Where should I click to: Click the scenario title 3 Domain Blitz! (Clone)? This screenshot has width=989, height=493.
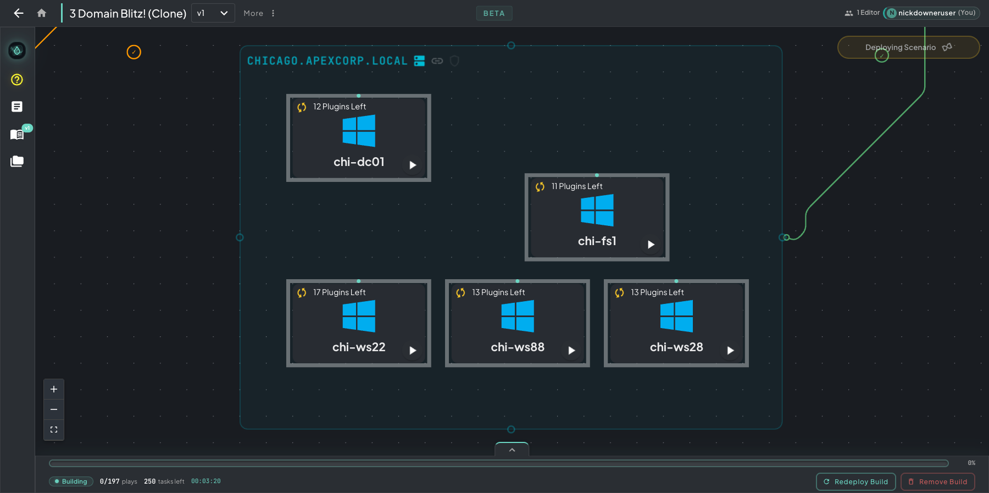(x=128, y=14)
